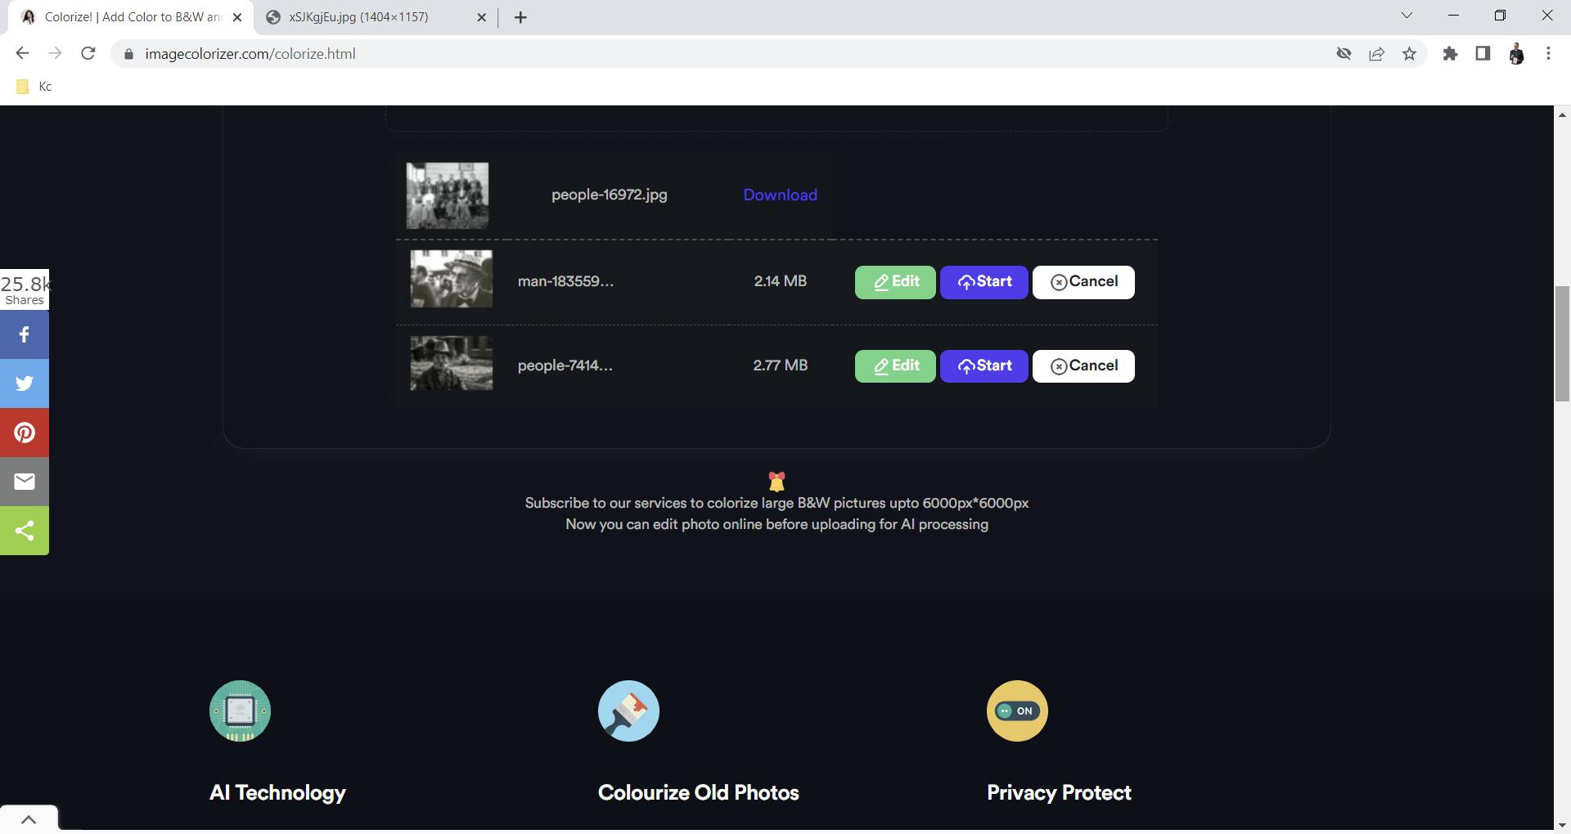Open the Kc bookmark folder

point(34,87)
